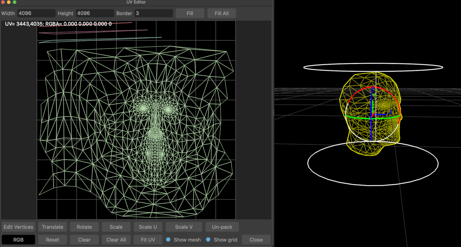Viewport: 461px width, 247px height.
Task: Click the Scale U button
Action: [x=148, y=227]
